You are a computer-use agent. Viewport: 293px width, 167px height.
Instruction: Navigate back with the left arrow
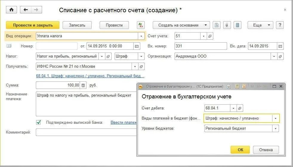[26, 10]
